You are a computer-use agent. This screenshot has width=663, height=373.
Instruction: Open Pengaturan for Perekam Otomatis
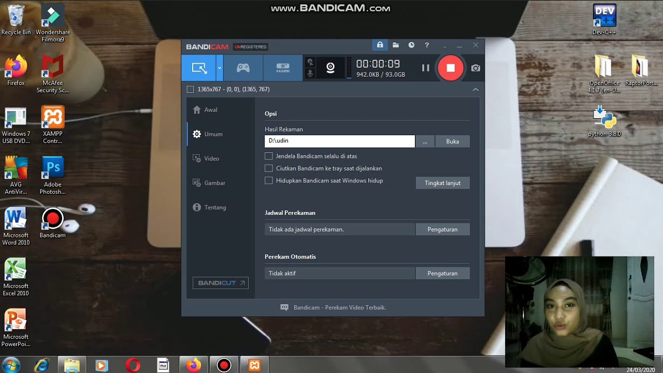[x=443, y=273]
